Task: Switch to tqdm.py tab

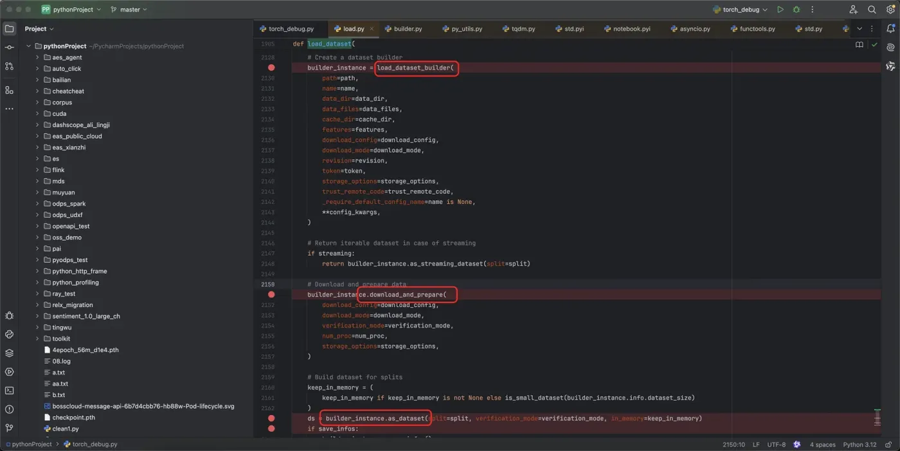Action: point(519,29)
